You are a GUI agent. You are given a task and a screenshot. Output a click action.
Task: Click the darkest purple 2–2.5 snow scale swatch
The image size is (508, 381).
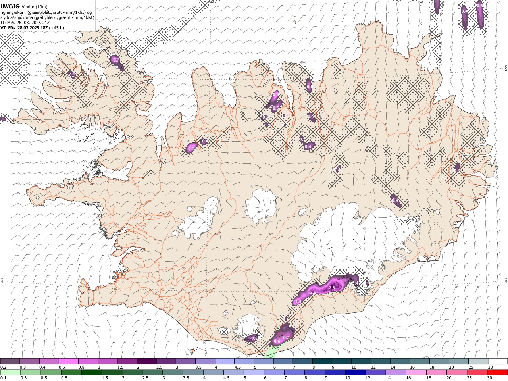pyautogui.click(x=146, y=362)
